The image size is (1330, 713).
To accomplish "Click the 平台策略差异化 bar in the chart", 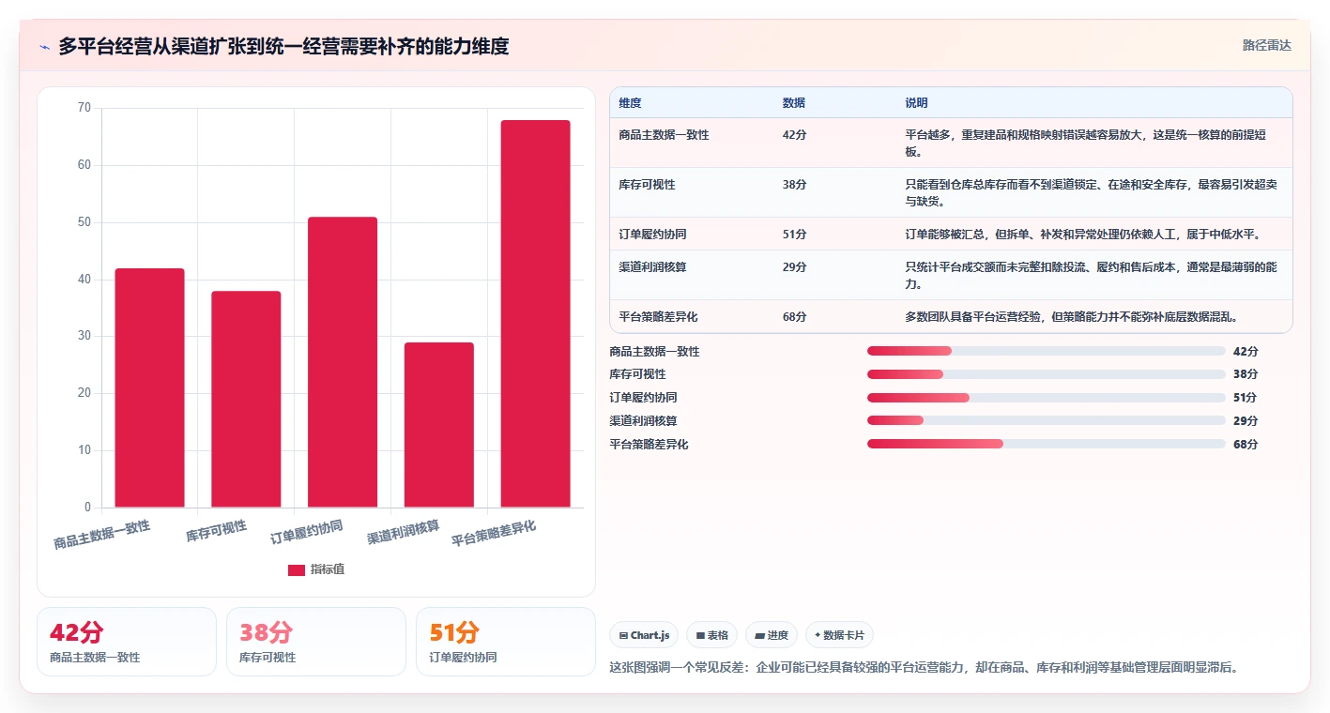I will 535,313.
